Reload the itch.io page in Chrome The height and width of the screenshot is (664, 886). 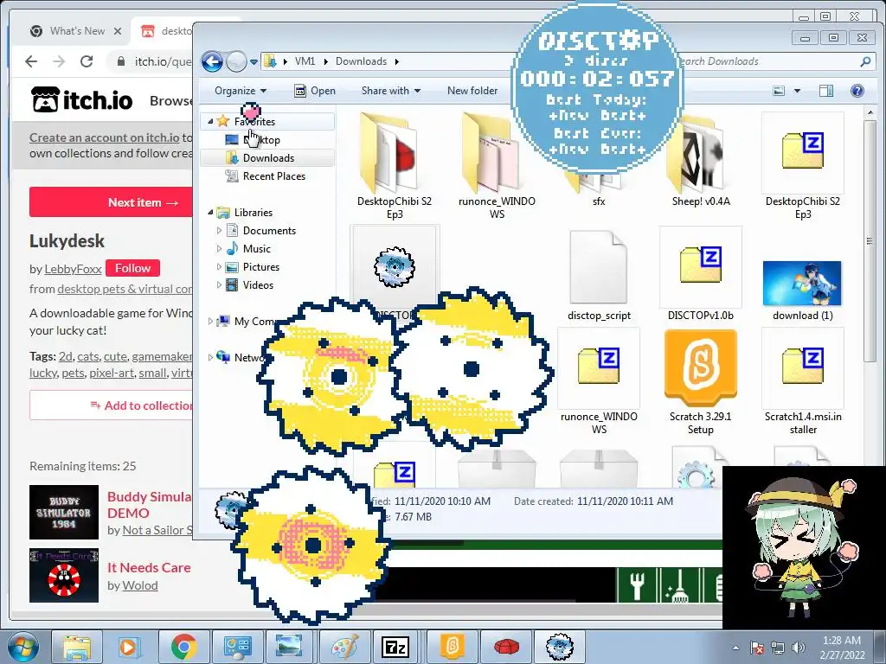point(87,61)
